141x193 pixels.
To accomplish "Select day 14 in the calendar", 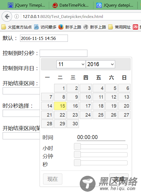I will (x=47, y=106).
